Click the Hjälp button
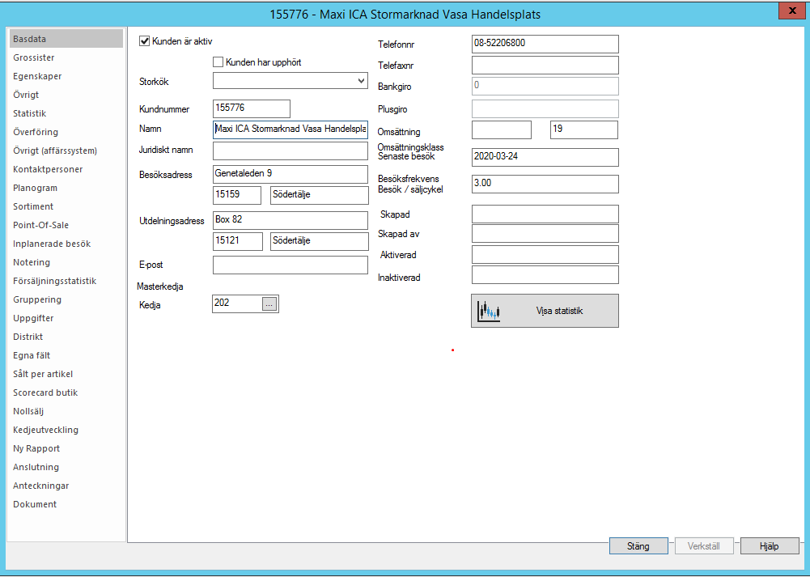 click(770, 546)
